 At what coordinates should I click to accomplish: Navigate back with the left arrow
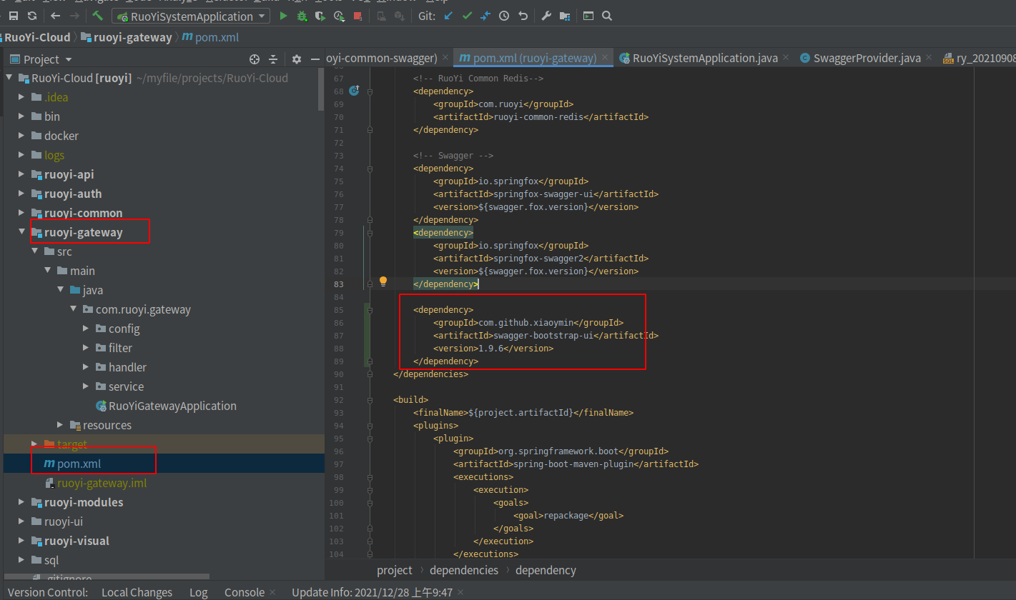[56, 16]
